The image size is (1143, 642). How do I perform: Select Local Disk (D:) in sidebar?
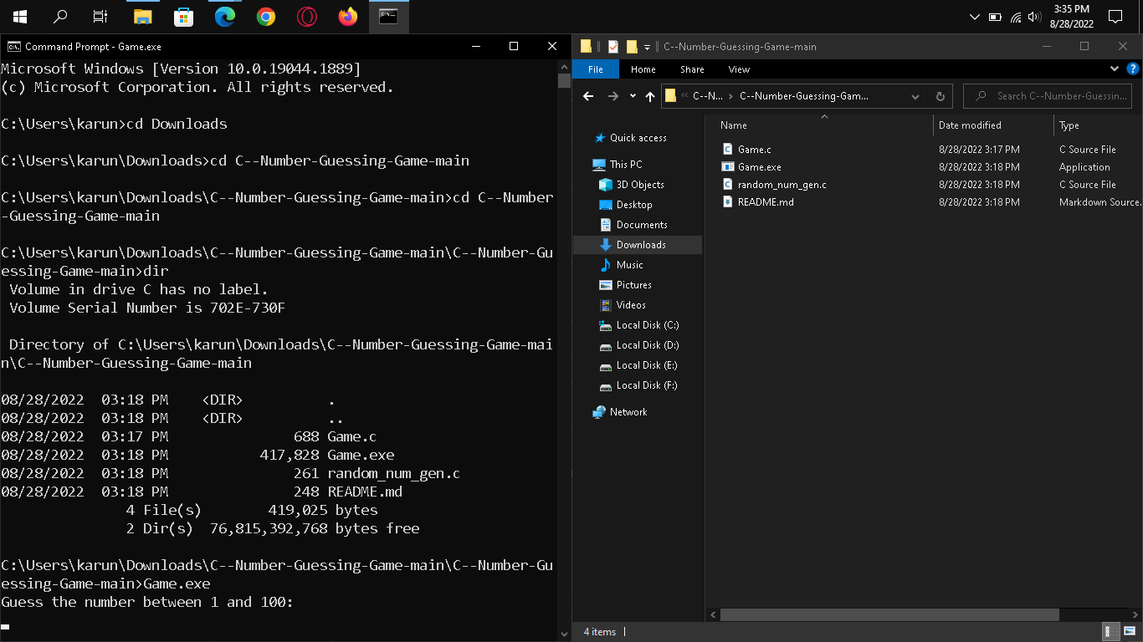647,345
